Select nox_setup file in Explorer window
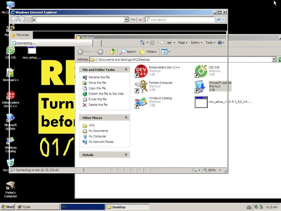This screenshot has height=211, width=281. tap(223, 102)
